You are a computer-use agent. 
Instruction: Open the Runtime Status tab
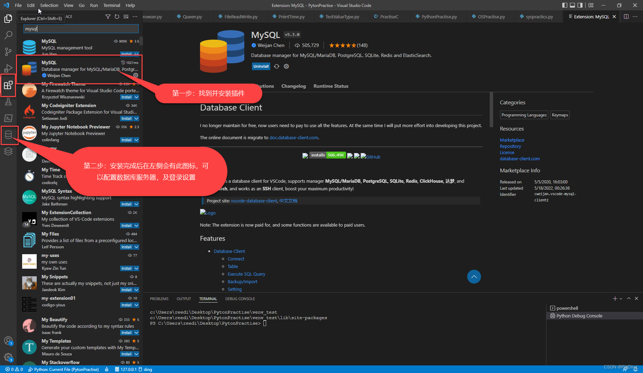tap(331, 86)
